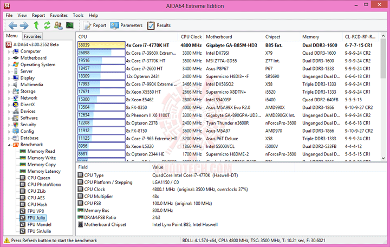Open the Report toolbar button
This screenshot has height=247, width=390.
click(95, 25)
